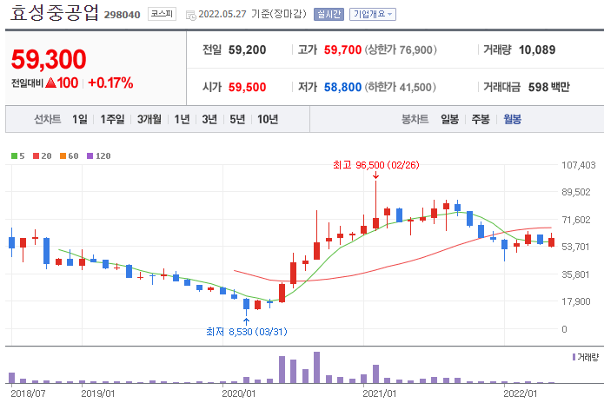Click the 2020/01 x-axis label
The height and width of the screenshot is (403, 604).
(x=239, y=393)
